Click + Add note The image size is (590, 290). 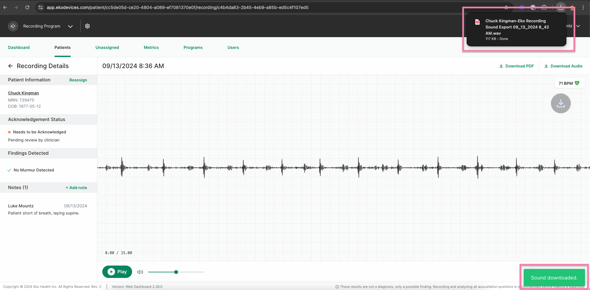point(76,188)
